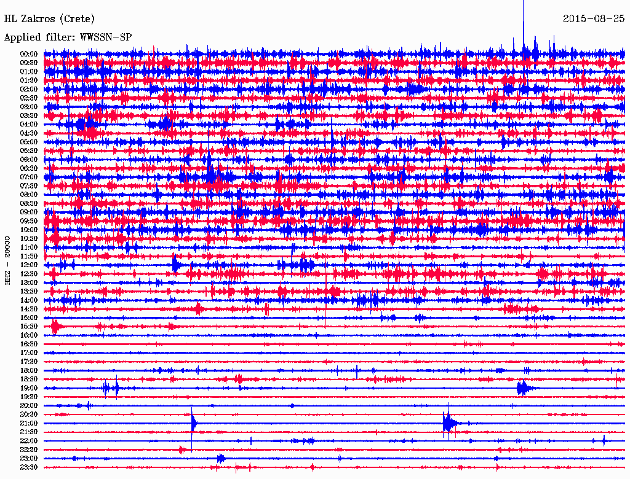The width and height of the screenshot is (630, 479).
Task: Select the 21:30 time label
Action: [29, 432]
